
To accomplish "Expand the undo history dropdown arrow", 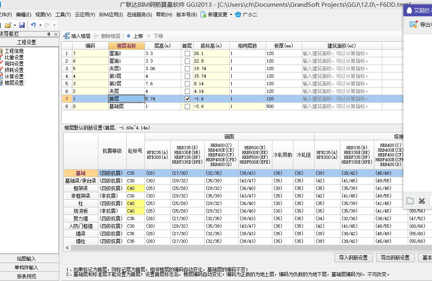I will pos(40,25).
